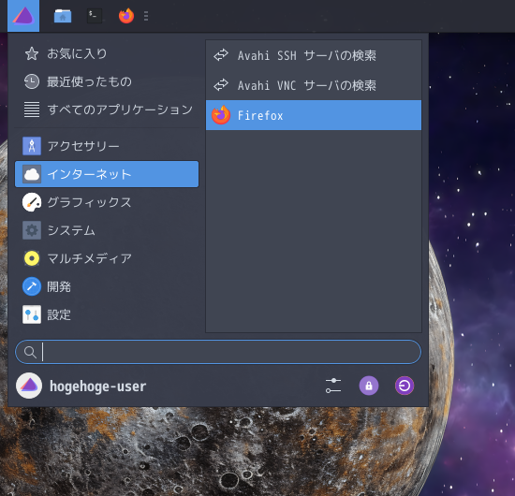Screen dimensions: 515x496
Task: Lock the screen with padlock button
Action: pos(369,386)
